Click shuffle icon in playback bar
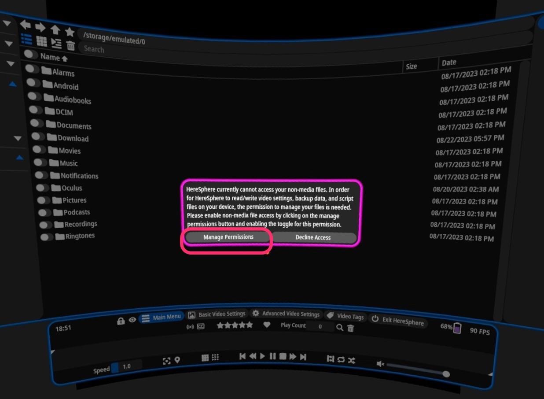 pos(351,360)
